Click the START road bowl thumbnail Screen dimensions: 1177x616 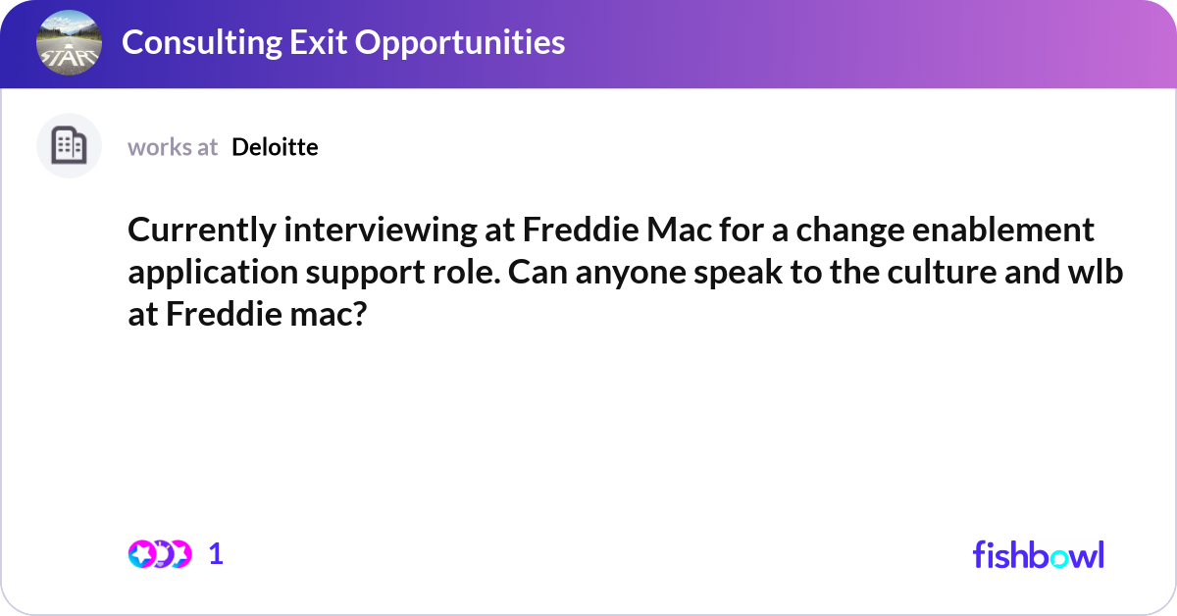[69, 43]
